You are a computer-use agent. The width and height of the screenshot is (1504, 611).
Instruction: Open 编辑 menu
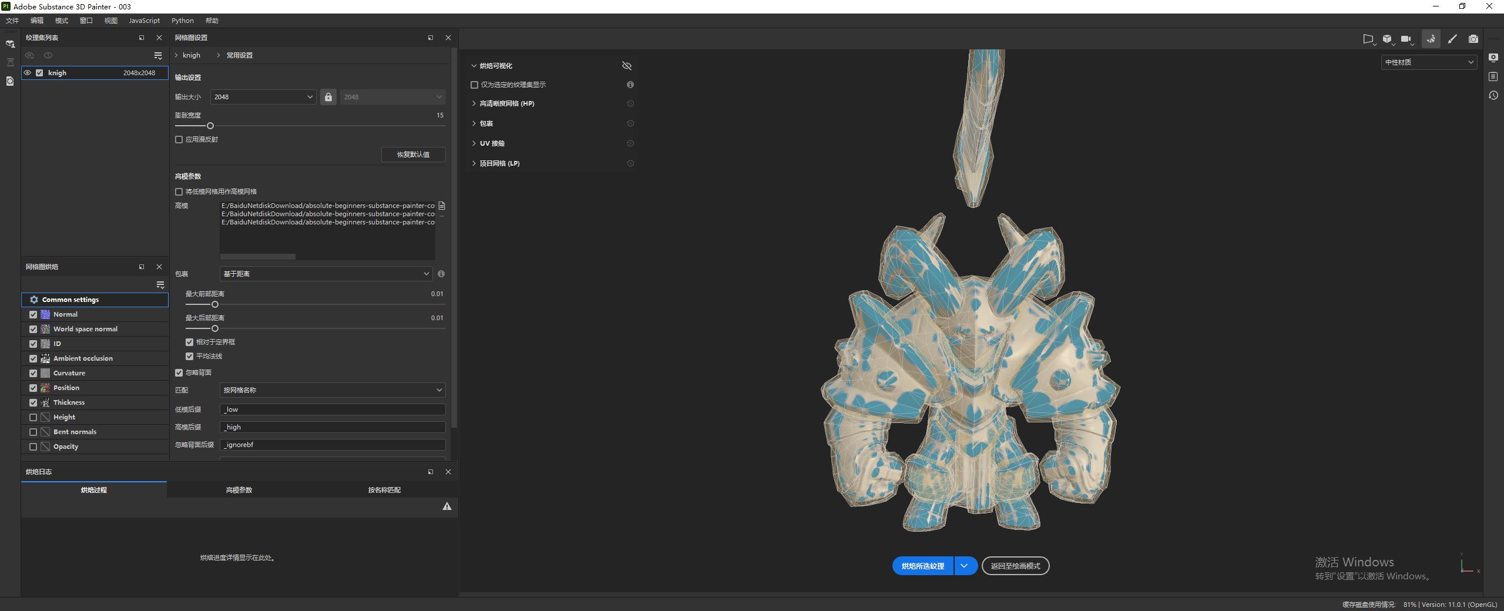pos(37,21)
